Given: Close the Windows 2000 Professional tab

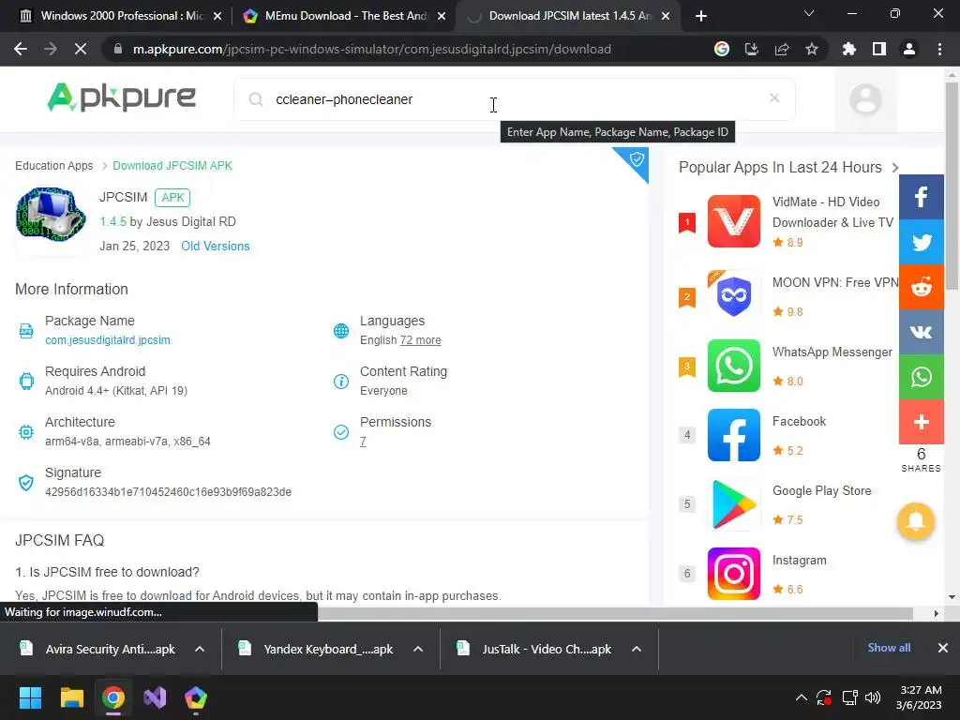Looking at the screenshot, I should point(217,16).
